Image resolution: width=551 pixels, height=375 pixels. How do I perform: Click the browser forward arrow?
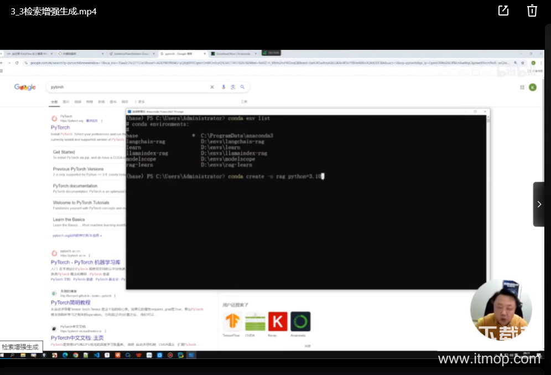pos(9,63)
